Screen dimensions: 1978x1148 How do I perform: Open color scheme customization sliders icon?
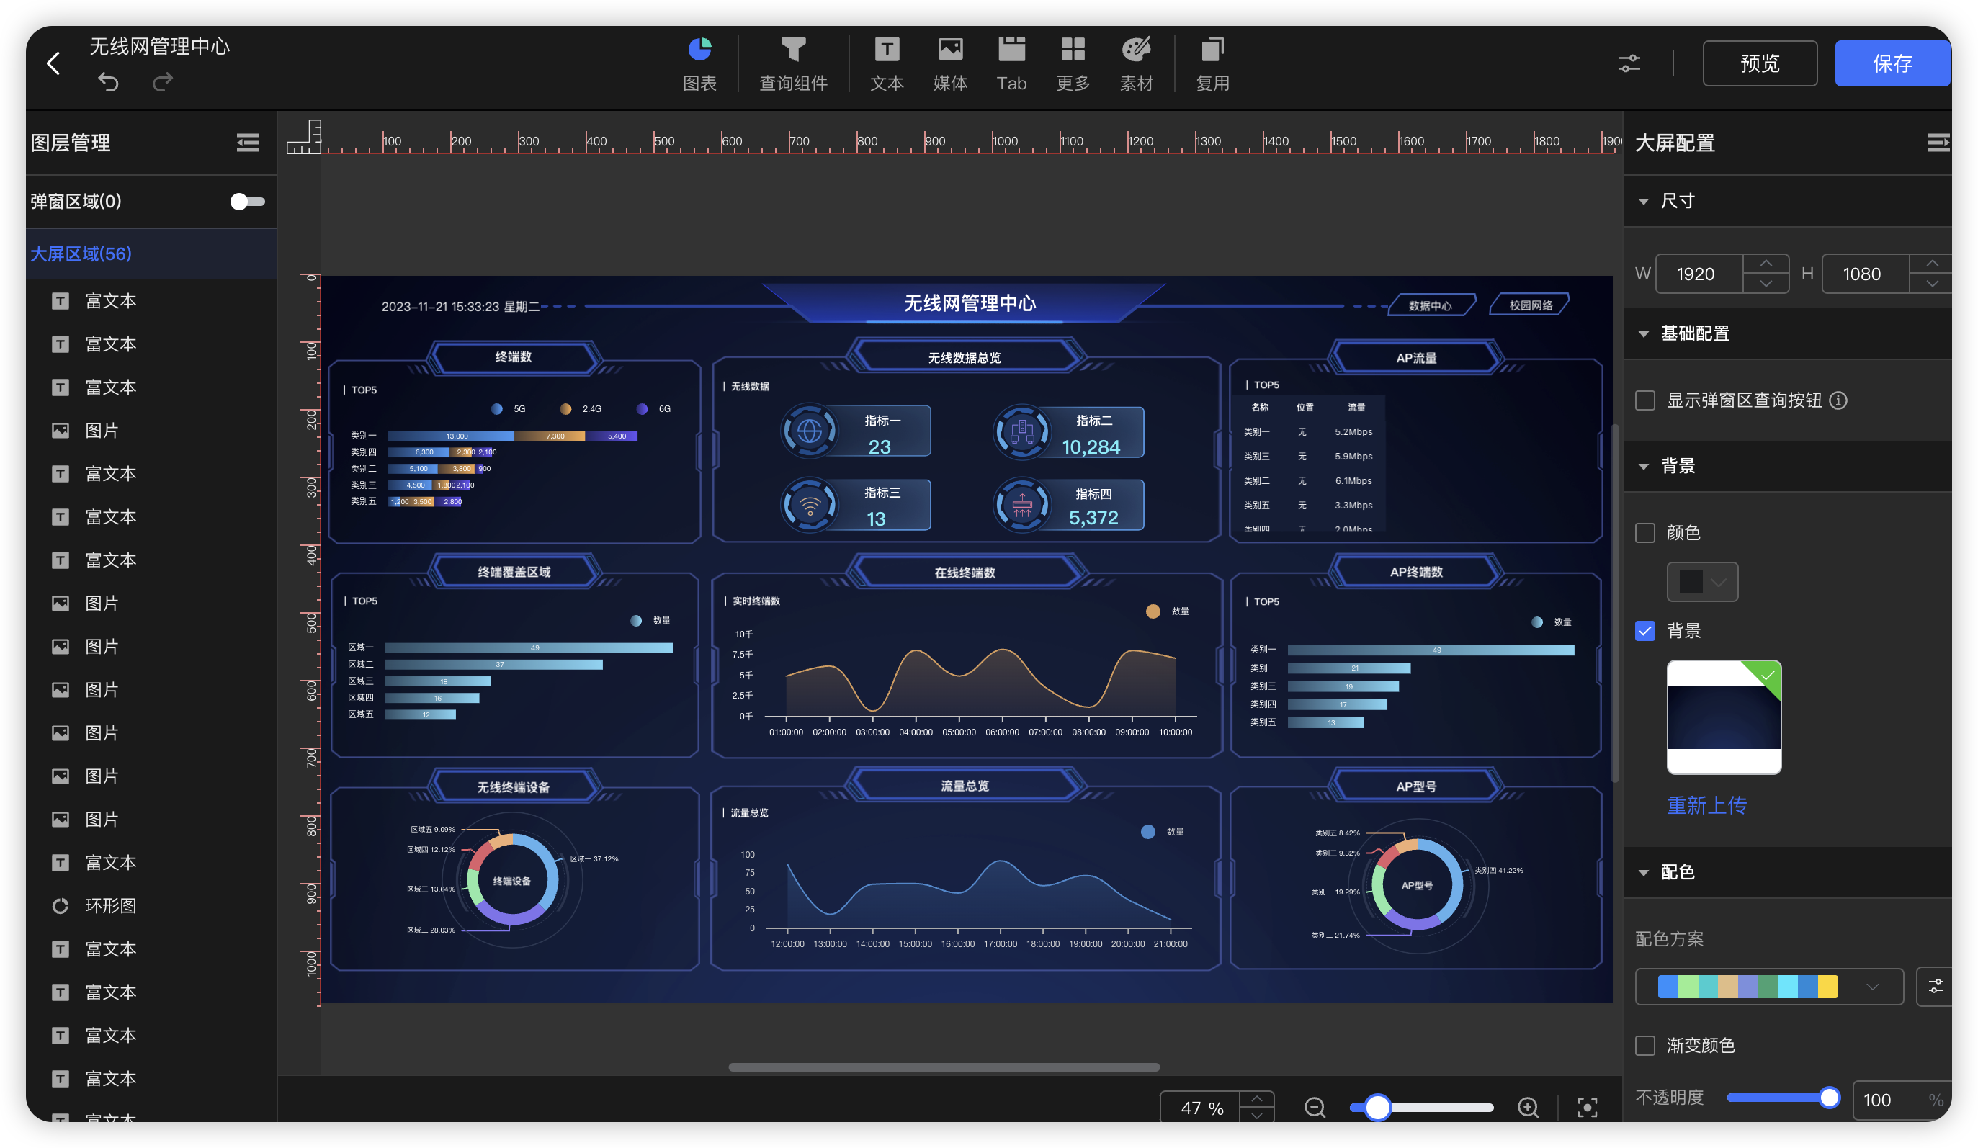(1936, 987)
